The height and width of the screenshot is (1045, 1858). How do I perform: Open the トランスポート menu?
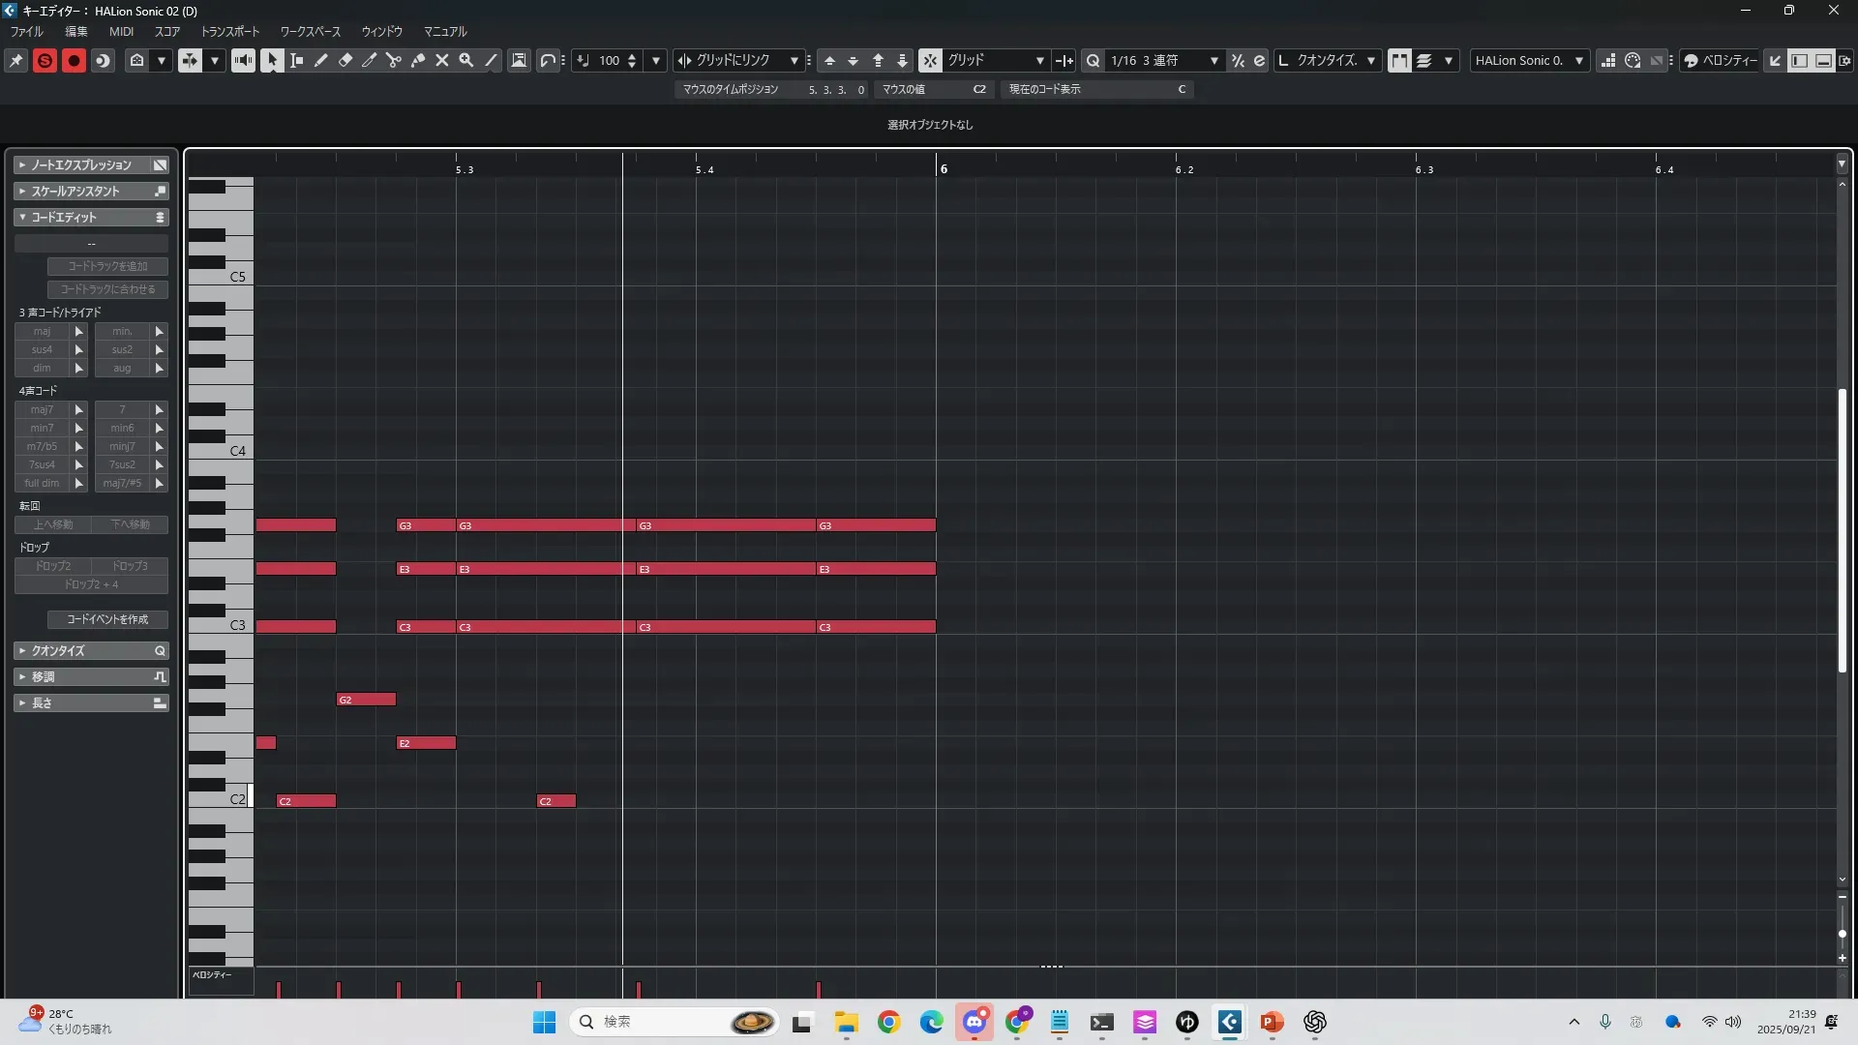pos(229,31)
